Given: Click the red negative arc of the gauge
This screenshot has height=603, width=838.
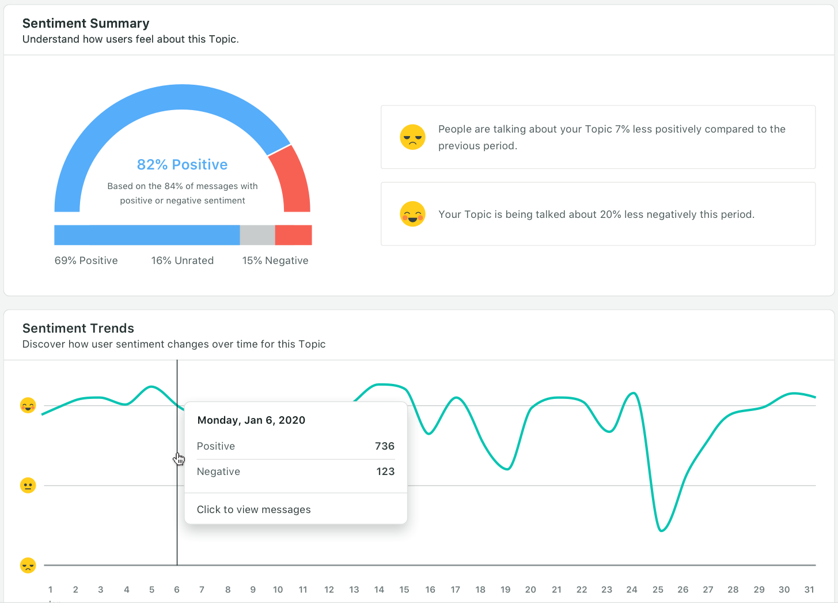Looking at the screenshot, I should [x=292, y=180].
